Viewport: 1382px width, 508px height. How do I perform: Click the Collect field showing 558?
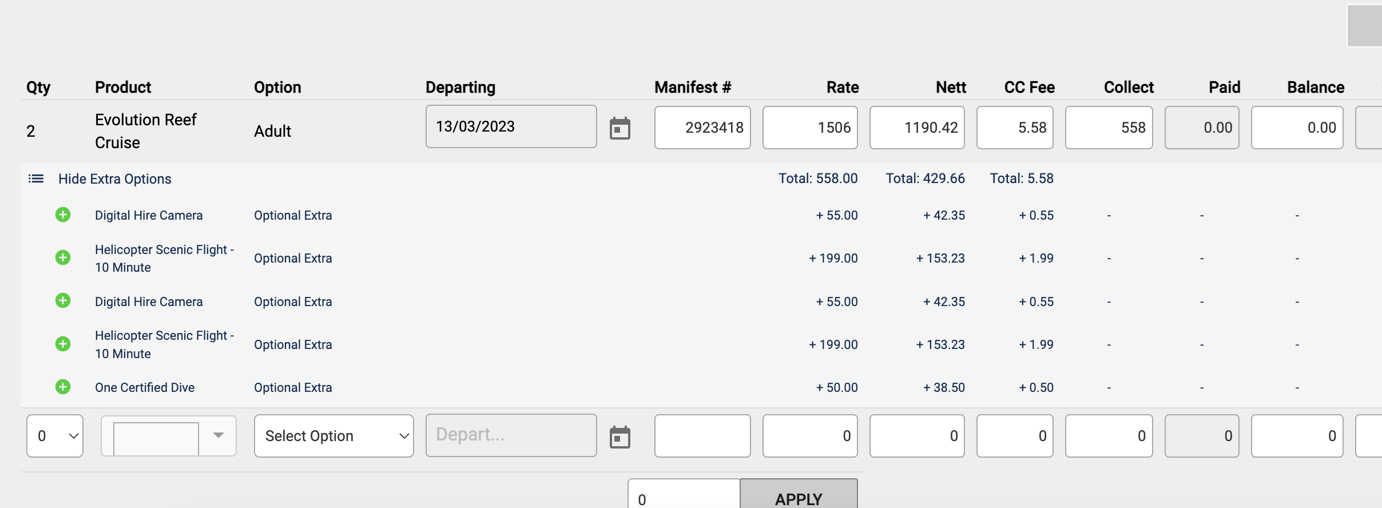[1109, 128]
